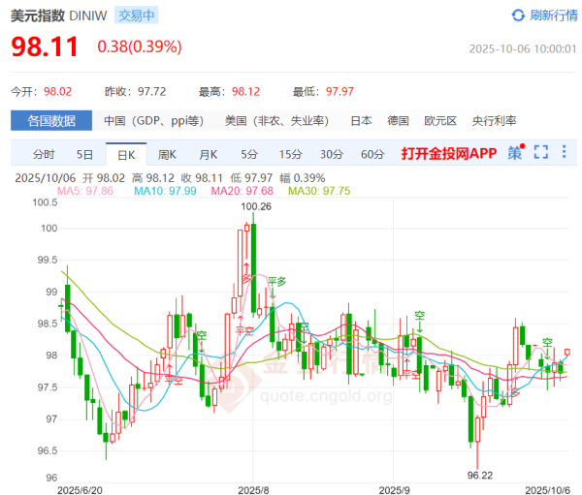The height and width of the screenshot is (495, 582).
Task: Click the 平多 signal marker on chart
Action: pos(276,282)
